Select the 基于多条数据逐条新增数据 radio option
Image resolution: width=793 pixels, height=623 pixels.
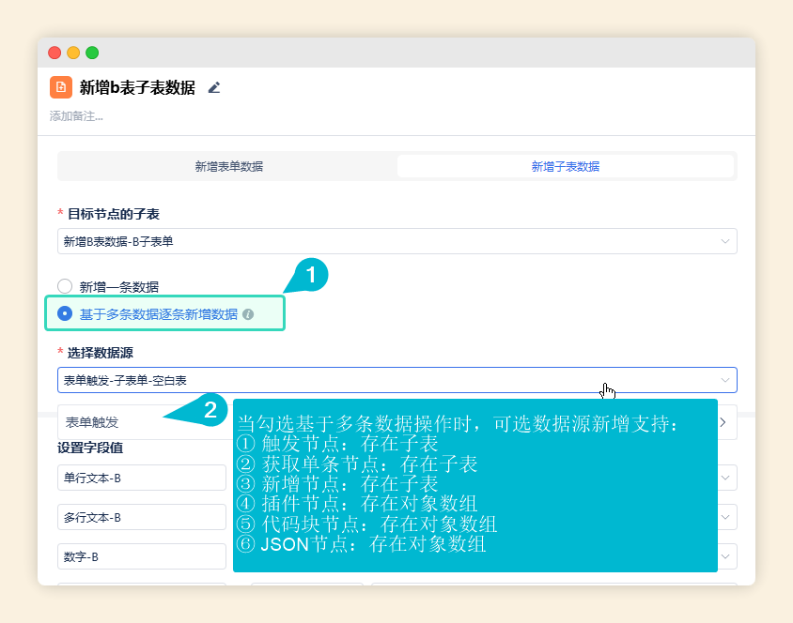click(x=64, y=313)
